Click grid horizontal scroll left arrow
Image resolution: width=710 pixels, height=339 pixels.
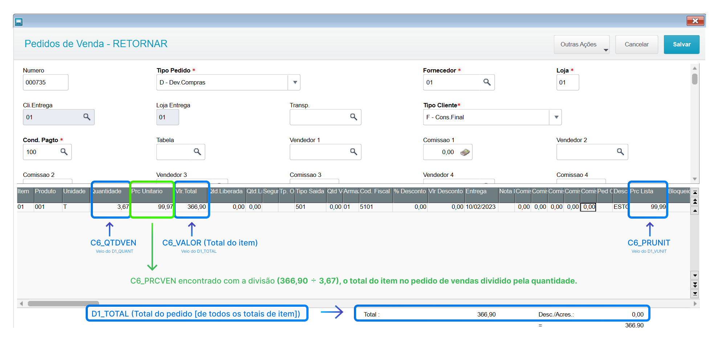tap(21, 303)
